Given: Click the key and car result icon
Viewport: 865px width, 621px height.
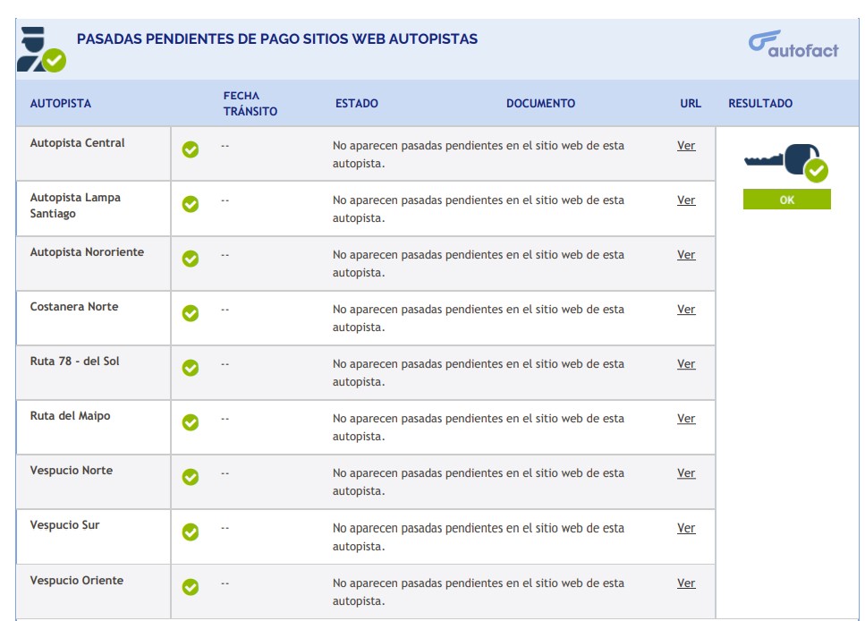Looking at the screenshot, I should click(x=786, y=162).
